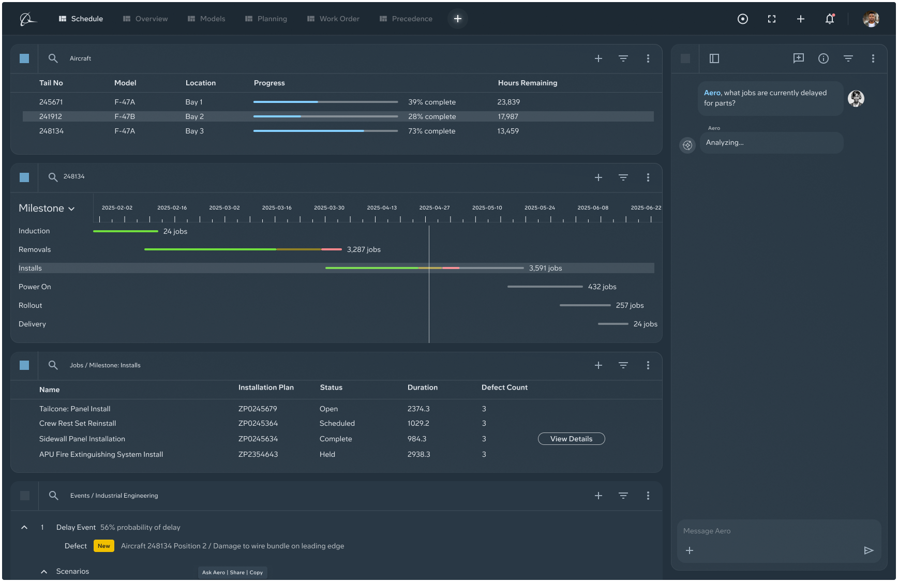This screenshot has width=898, height=582.
Task: Add an item in the Aircraft panel
Action: (x=598, y=58)
